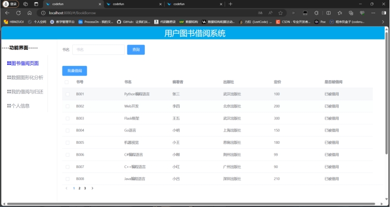Go to browser home using house icon
This screenshot has height=207, width=390.
(x=29, y=13)
